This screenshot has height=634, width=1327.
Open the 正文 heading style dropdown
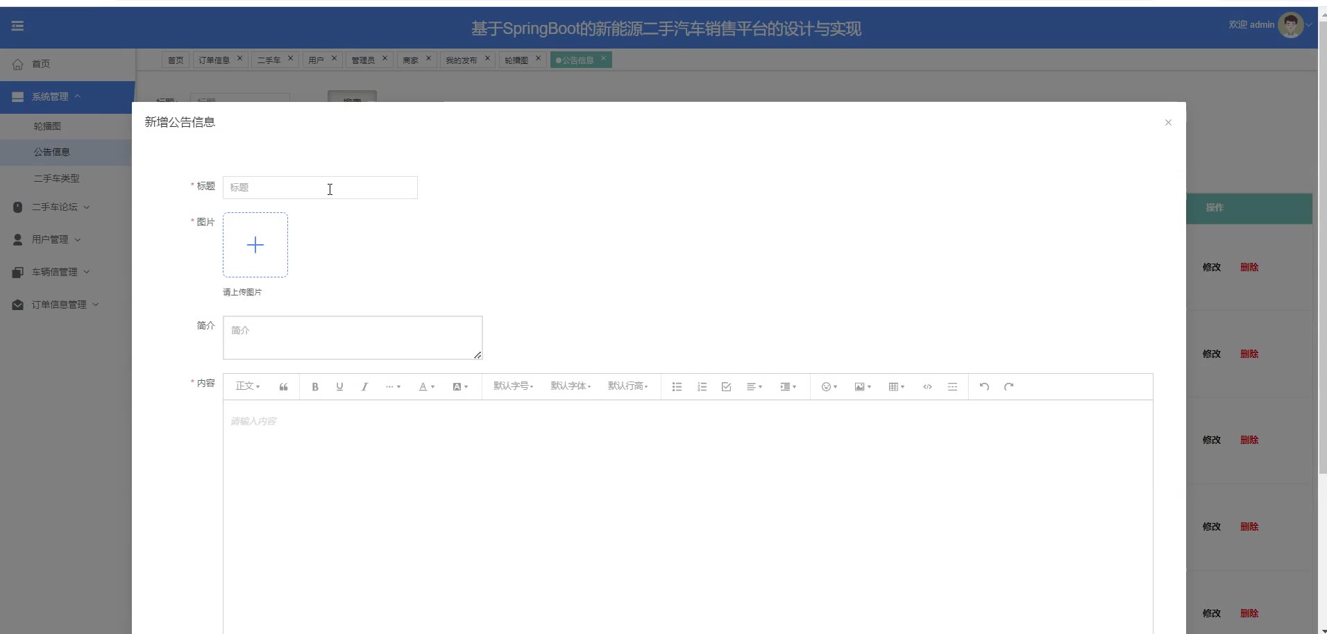[x=248, y=386]
